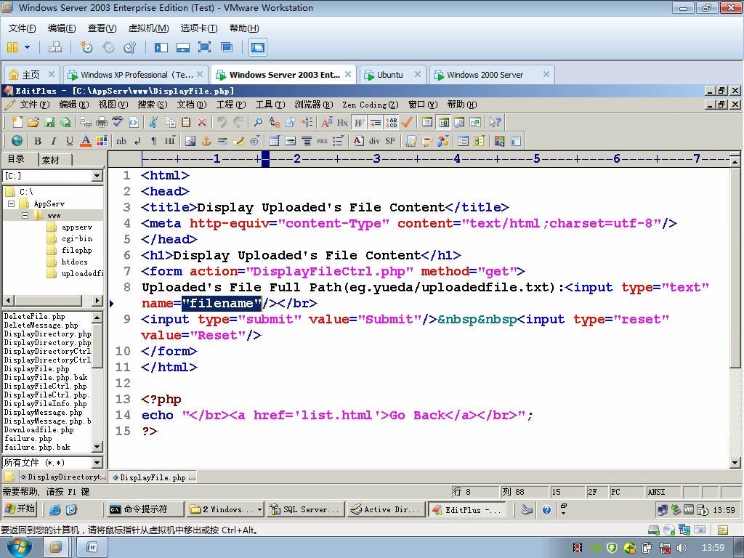Click the host volume speaker tray icon
The image size is (744, 558).
tap(682, 548)
